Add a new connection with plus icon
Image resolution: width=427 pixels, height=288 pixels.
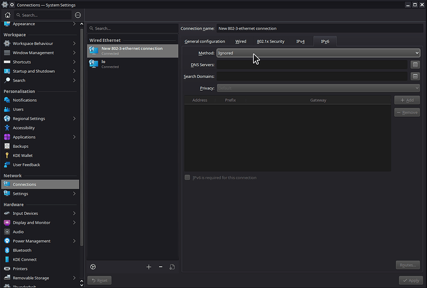point(149,267)
